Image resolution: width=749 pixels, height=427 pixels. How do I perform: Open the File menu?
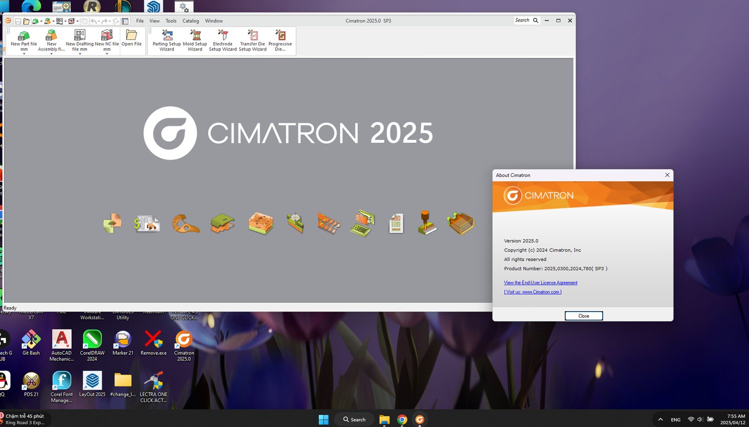[x=140, y=21]
